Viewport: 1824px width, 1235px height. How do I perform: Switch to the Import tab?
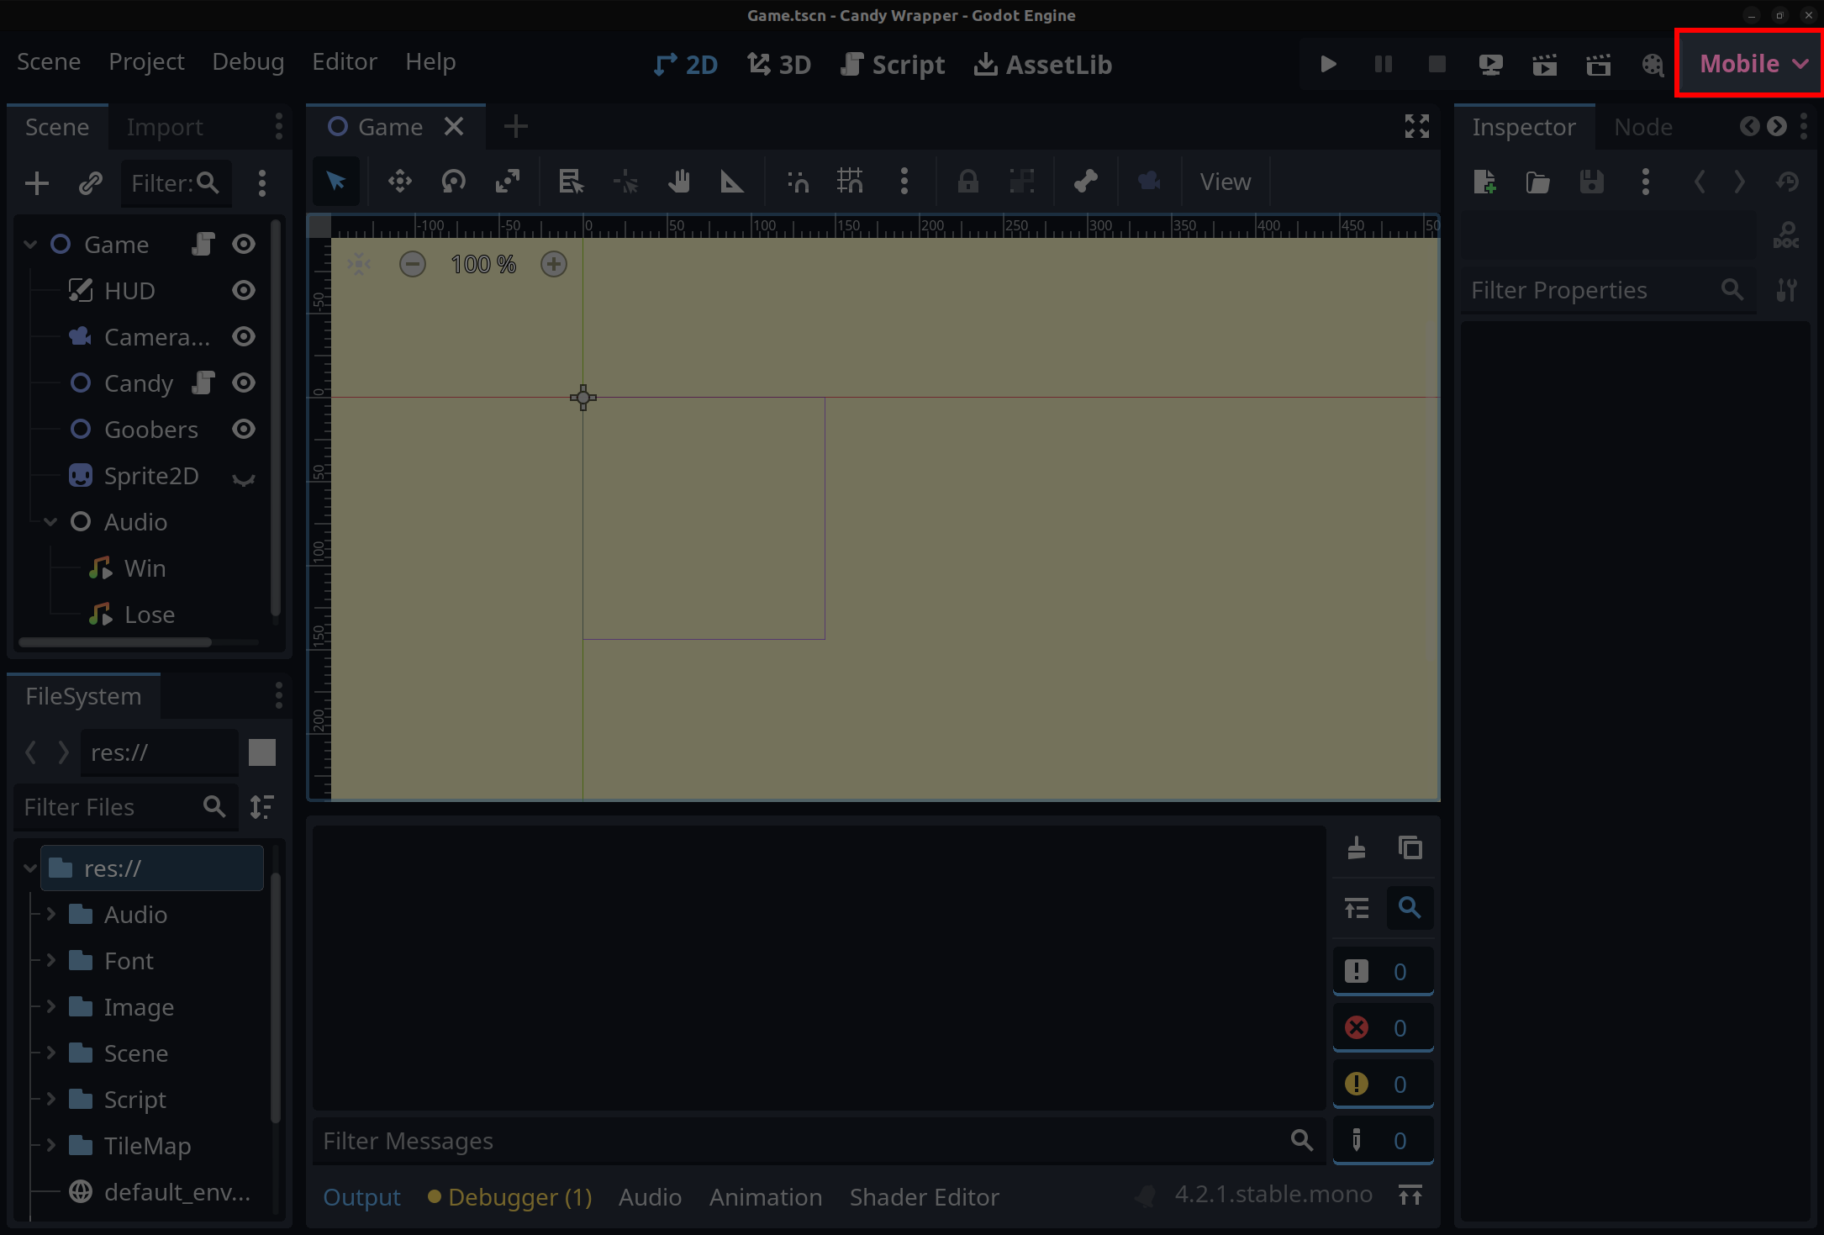point(165,126)
